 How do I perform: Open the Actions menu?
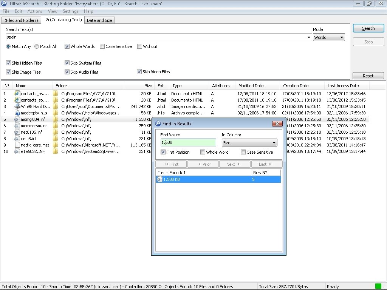35,11
